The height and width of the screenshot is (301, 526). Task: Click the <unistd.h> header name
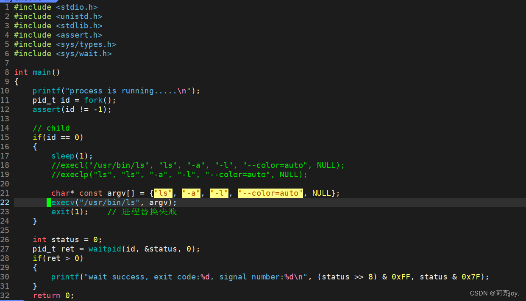(79, 16)
